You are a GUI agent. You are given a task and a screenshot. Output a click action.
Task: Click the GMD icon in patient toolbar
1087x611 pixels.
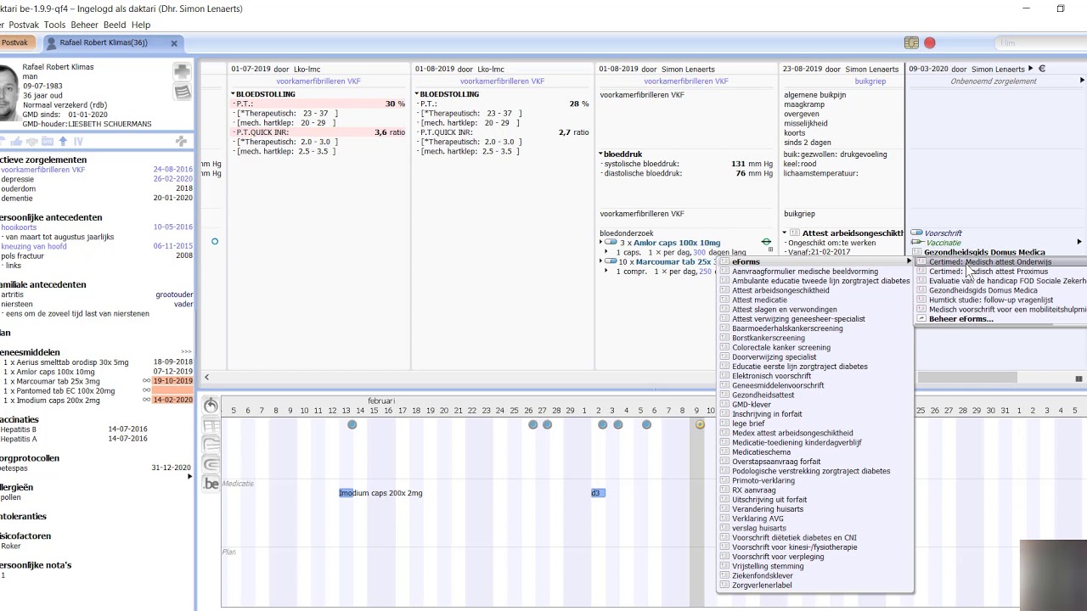[49, 142]
